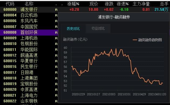Click stock code 600020
The image size is (170, 105).
(x=10, y=90)
